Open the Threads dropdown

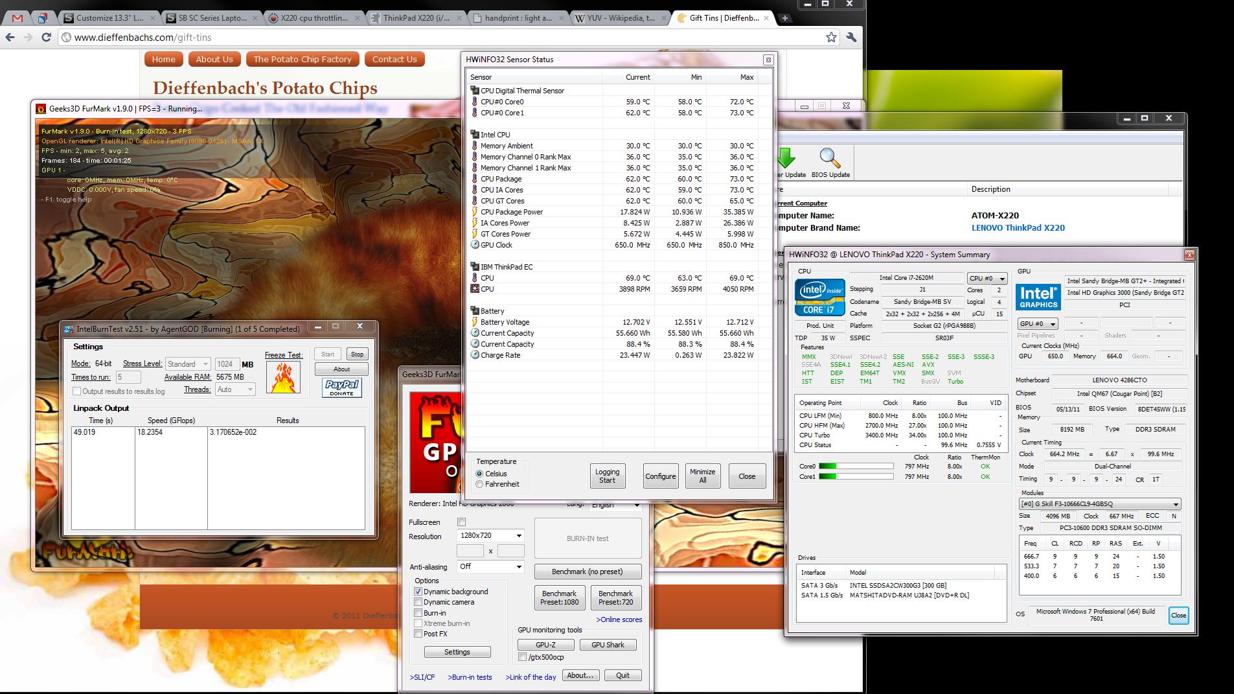(x=235, y=389)
